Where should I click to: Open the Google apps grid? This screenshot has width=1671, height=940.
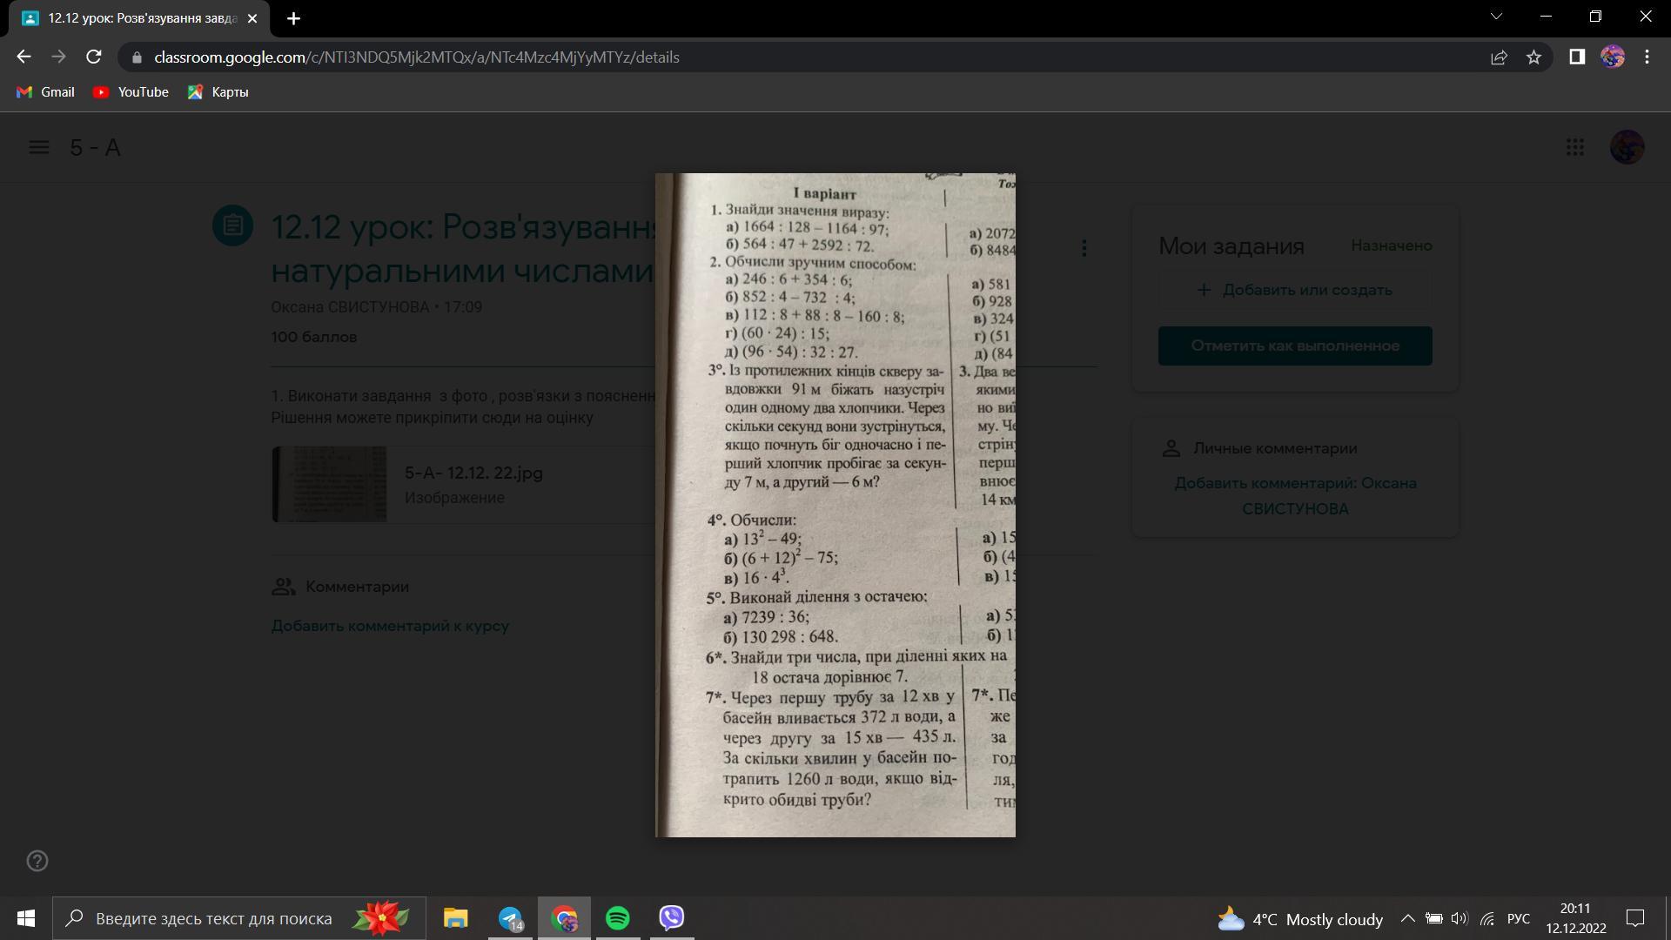coord(1574,147)
